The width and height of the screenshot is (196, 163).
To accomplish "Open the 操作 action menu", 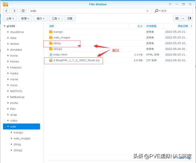I will pos(40,18).
